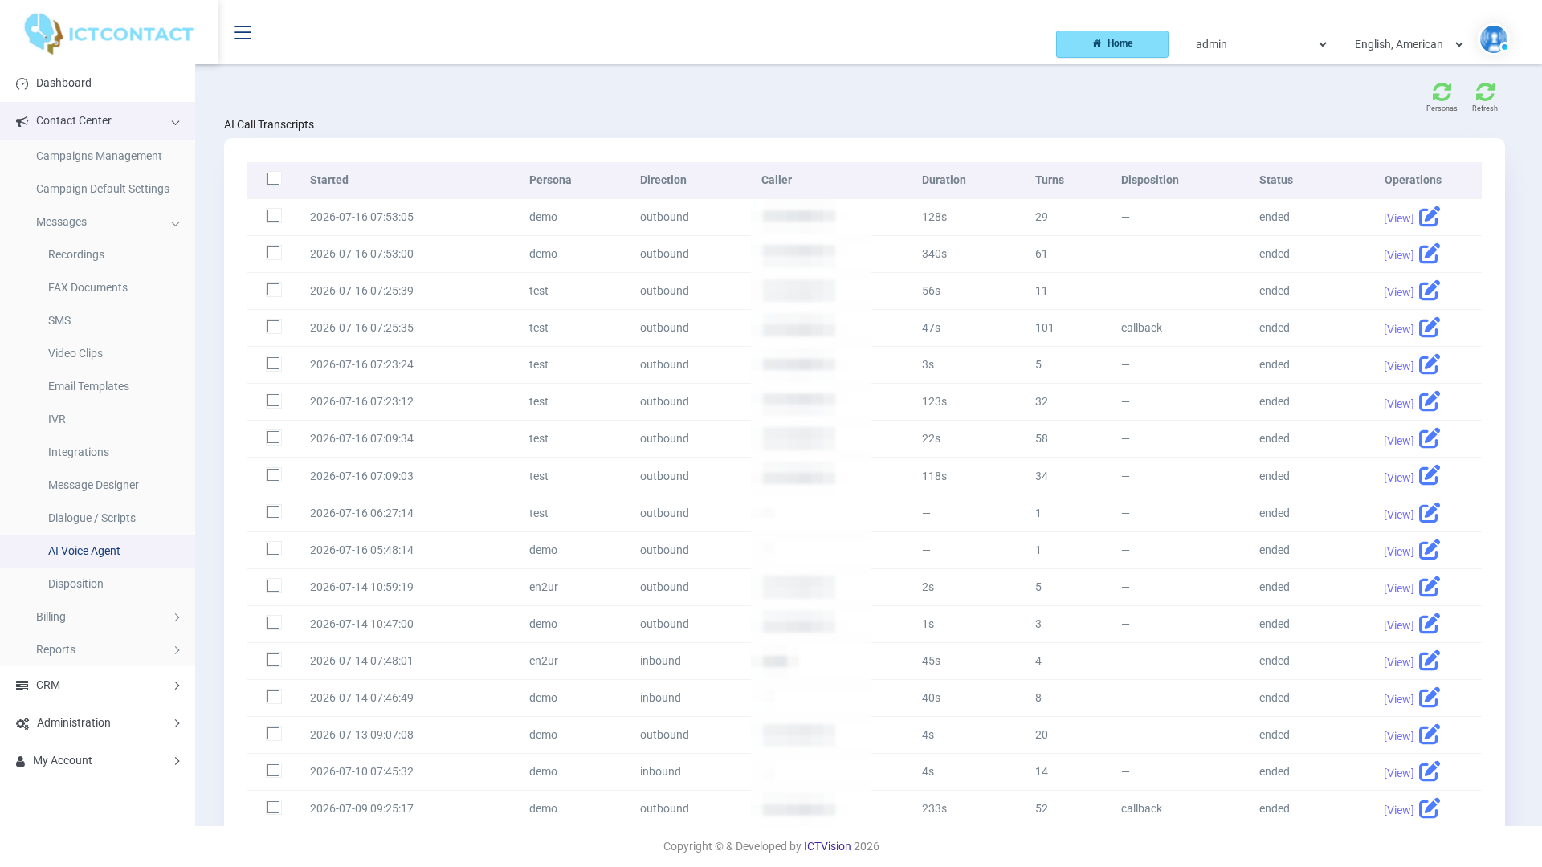Expand the CRM menu section
1542x867 pixels.
[97, 686]
